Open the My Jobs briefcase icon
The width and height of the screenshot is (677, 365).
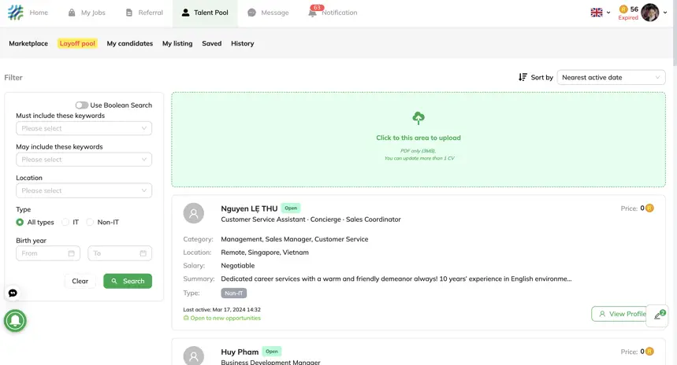[72, 13]
